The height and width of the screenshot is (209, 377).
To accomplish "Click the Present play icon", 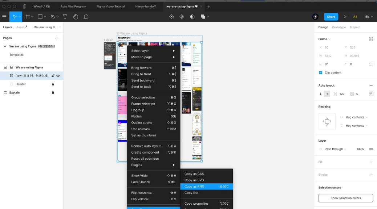I will pyautogui.click(x=345, y=17).
